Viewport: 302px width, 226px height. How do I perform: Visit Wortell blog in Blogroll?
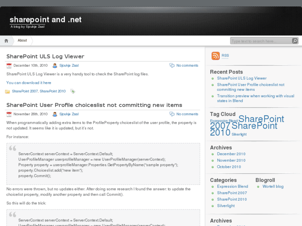pos(273,186)
